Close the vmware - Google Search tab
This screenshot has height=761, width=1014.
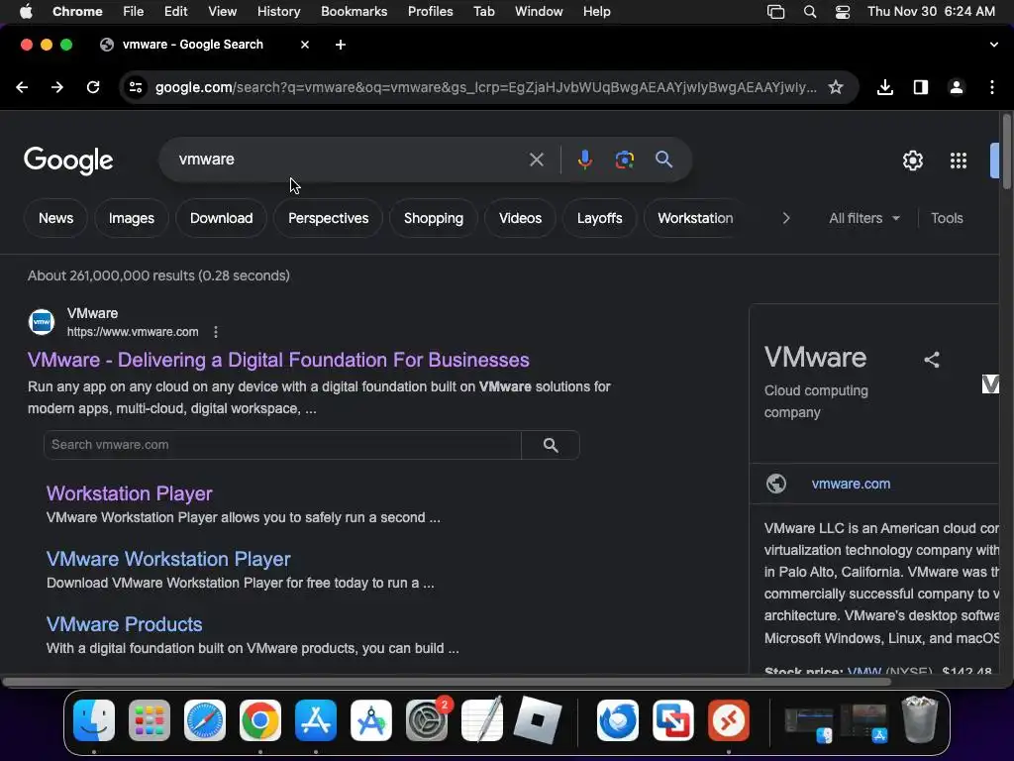[x=305, y=45]
